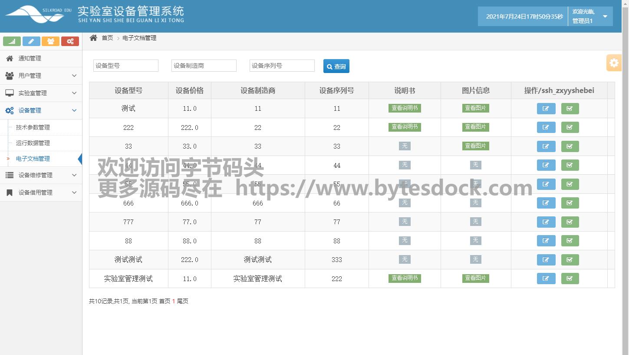This screenshot has height=355, width=629.
Task: Focus the 设备制造商 search input field
Action: (204, 66)
